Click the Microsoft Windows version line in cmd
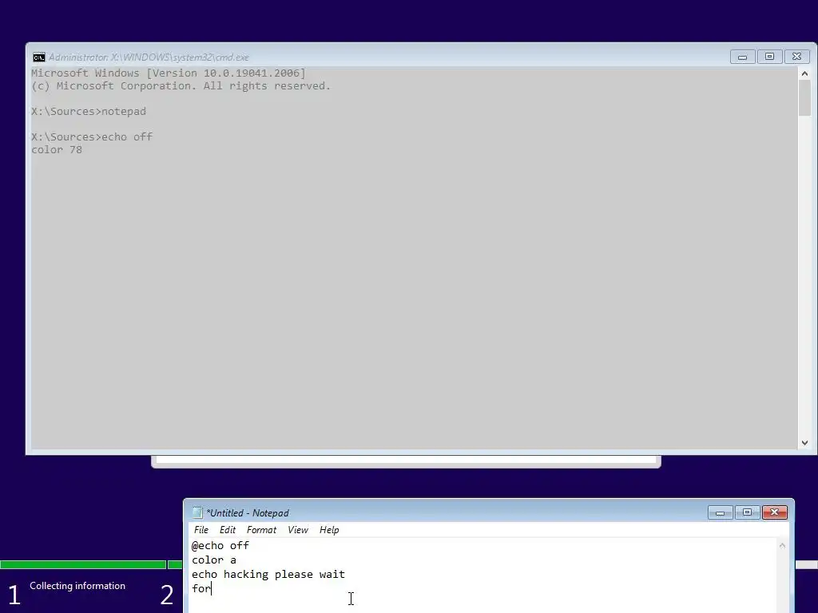 coord(169,73)
